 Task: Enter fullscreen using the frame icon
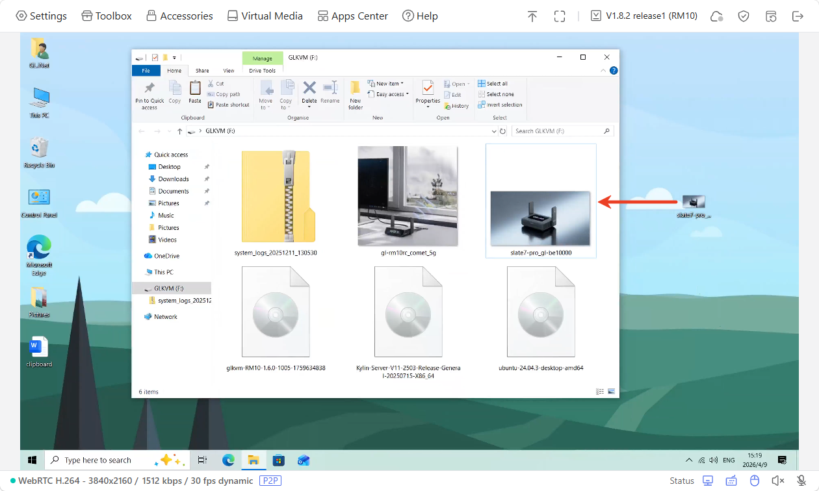(x=559, y=16)
